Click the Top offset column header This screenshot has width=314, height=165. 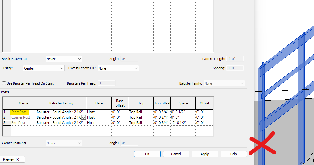coord(162,103)
